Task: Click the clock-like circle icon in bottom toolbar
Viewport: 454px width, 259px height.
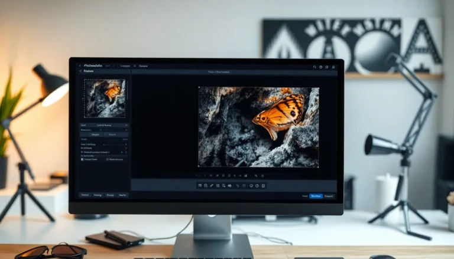Action: coord(251,185)
